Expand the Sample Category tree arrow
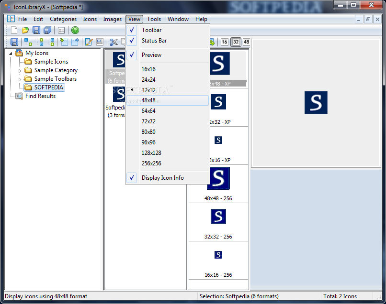Viewport: 386px width, 304px height. [20, 71]
